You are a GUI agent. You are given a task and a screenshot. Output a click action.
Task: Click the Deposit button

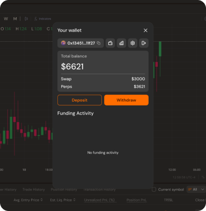[x=79, y=100]
